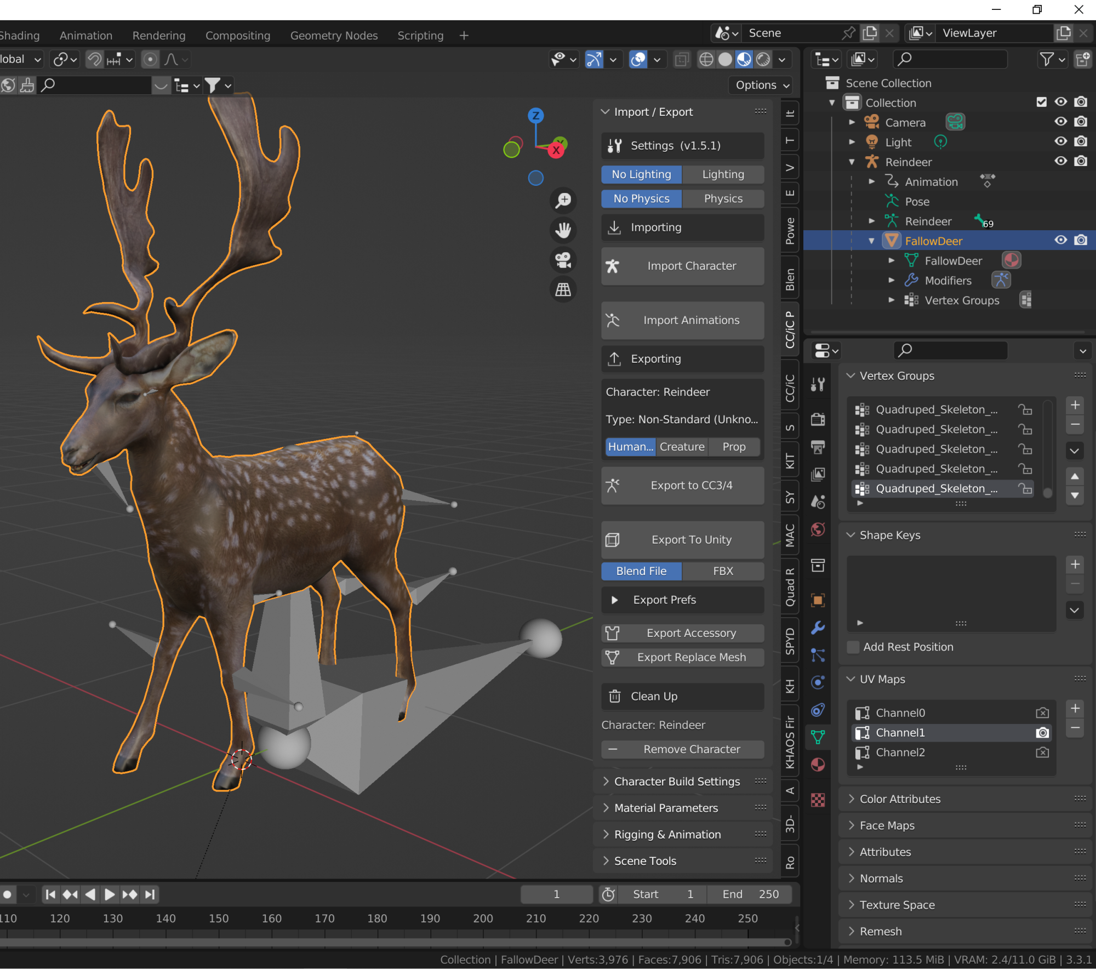Open the World properties tab icon
This screenshot has width=1096, height=969.
pos(818,529)
